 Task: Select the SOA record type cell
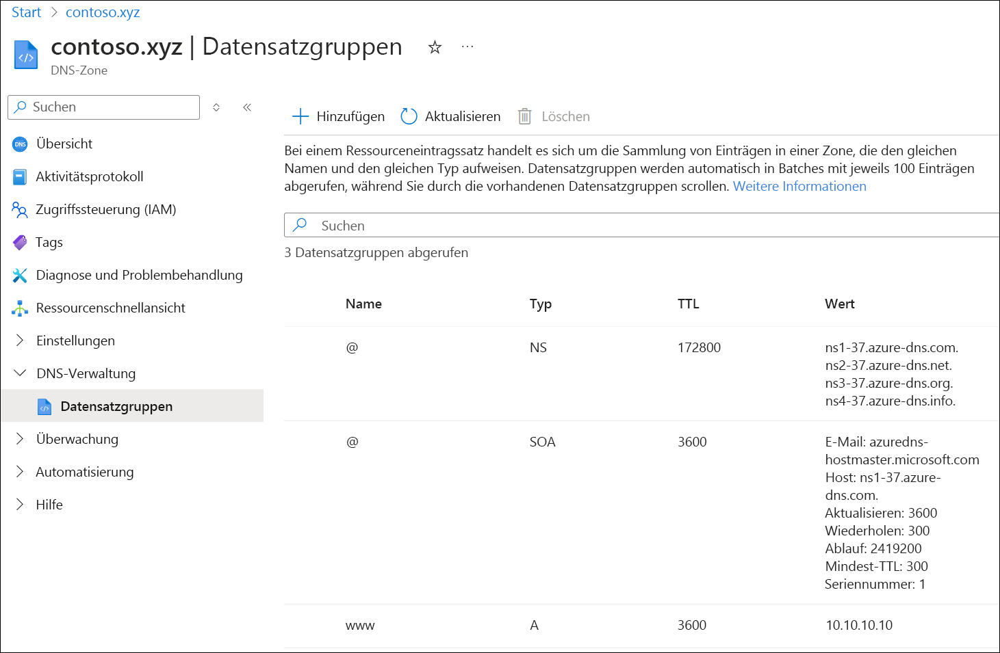pos(542,442)
